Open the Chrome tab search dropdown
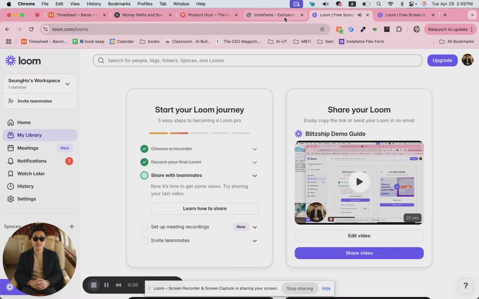Screen dimensions: 479x299 [472, 15]
